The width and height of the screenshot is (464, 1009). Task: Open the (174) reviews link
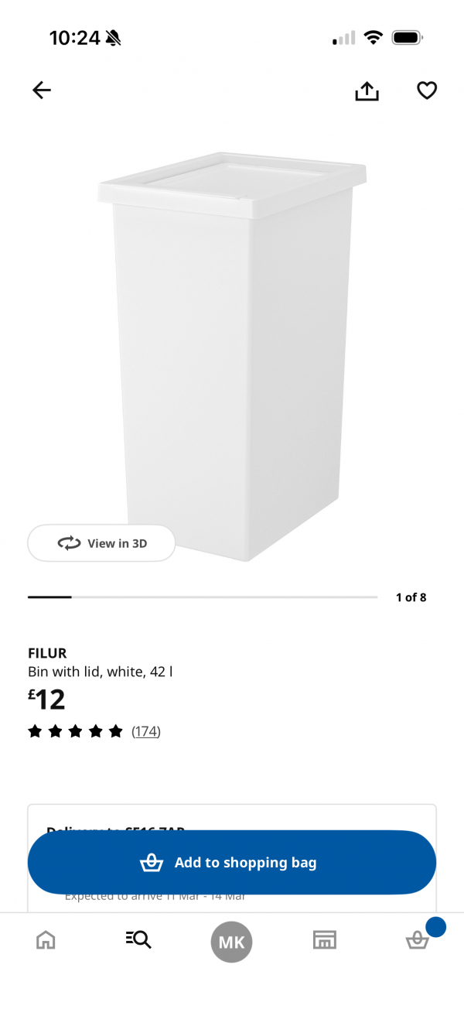(146, 731)
